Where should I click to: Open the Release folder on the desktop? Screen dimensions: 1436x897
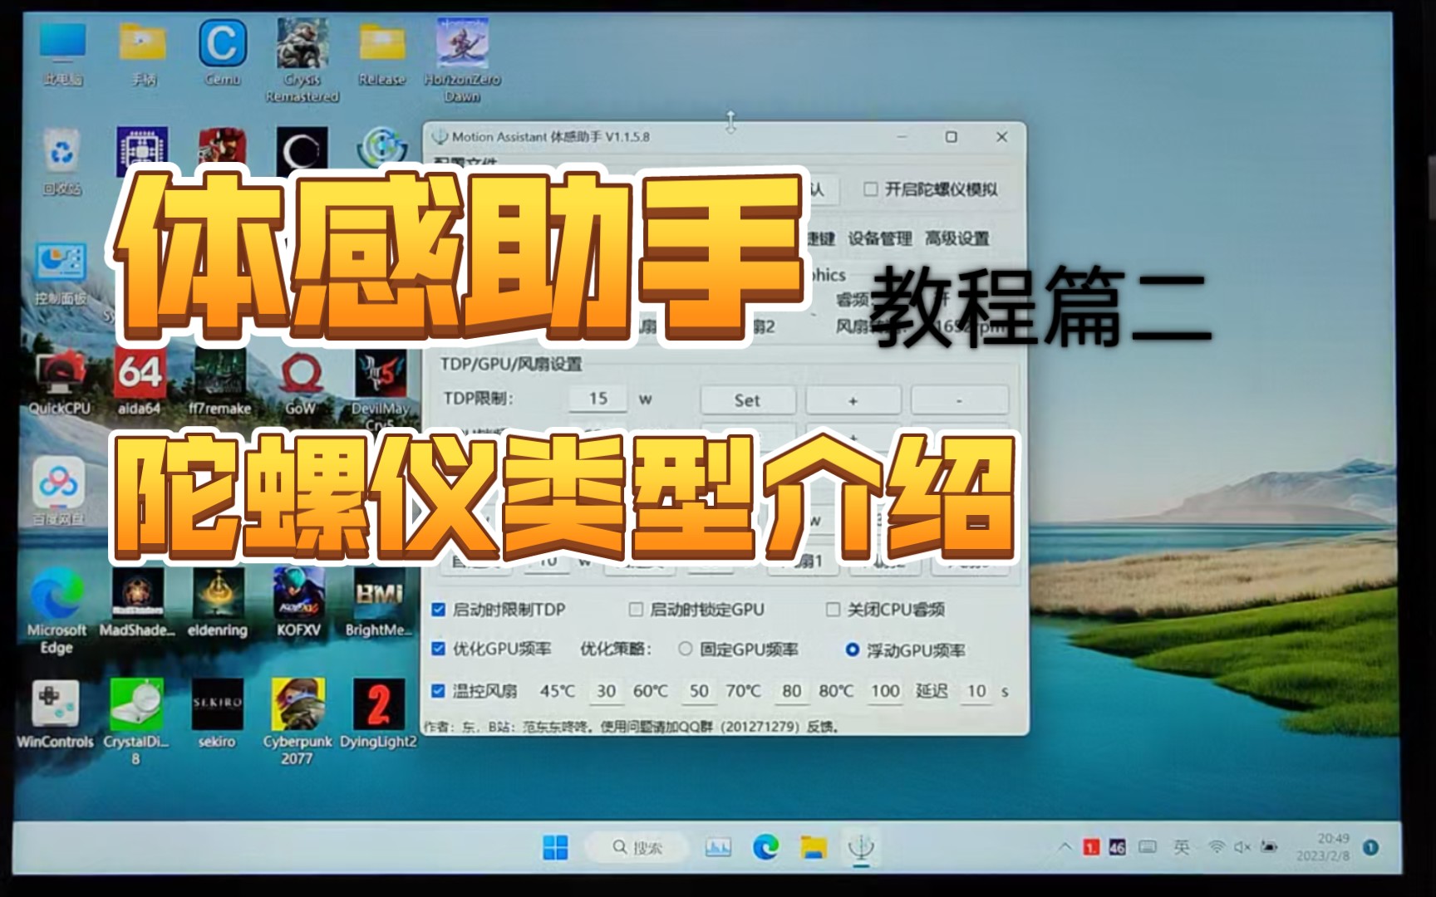pyautogui.click(x=381, y=54)
